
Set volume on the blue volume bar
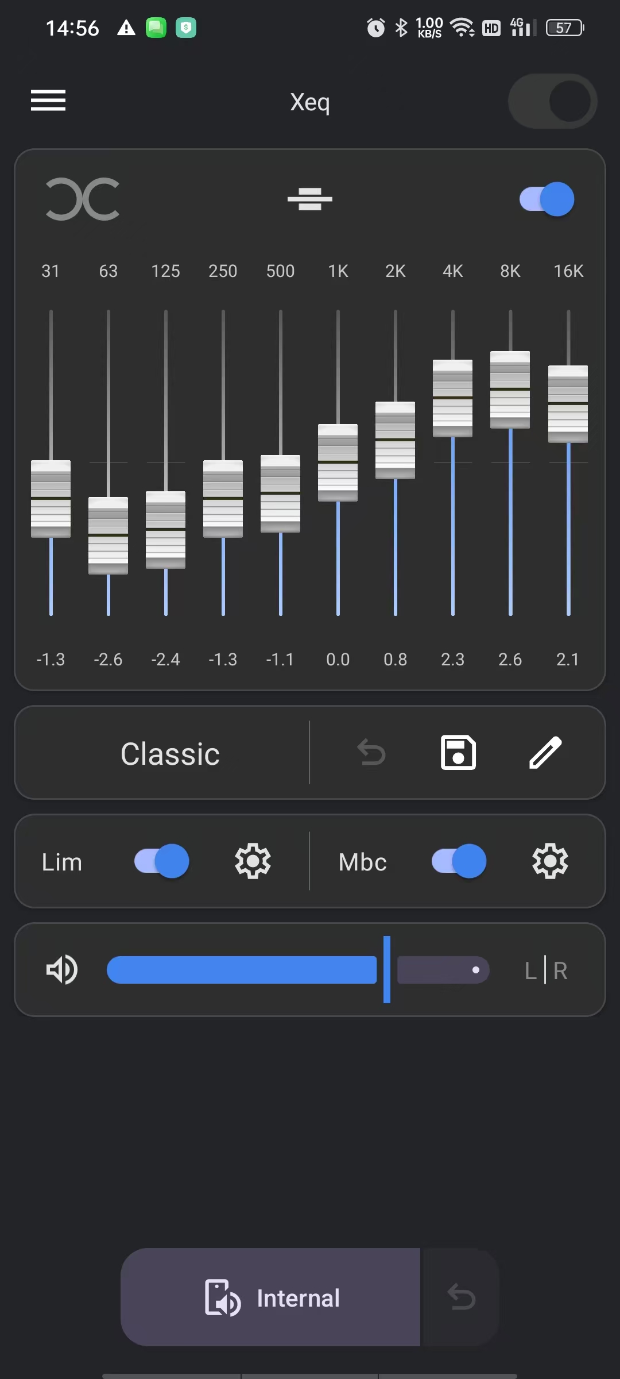(x=298, y=970)
